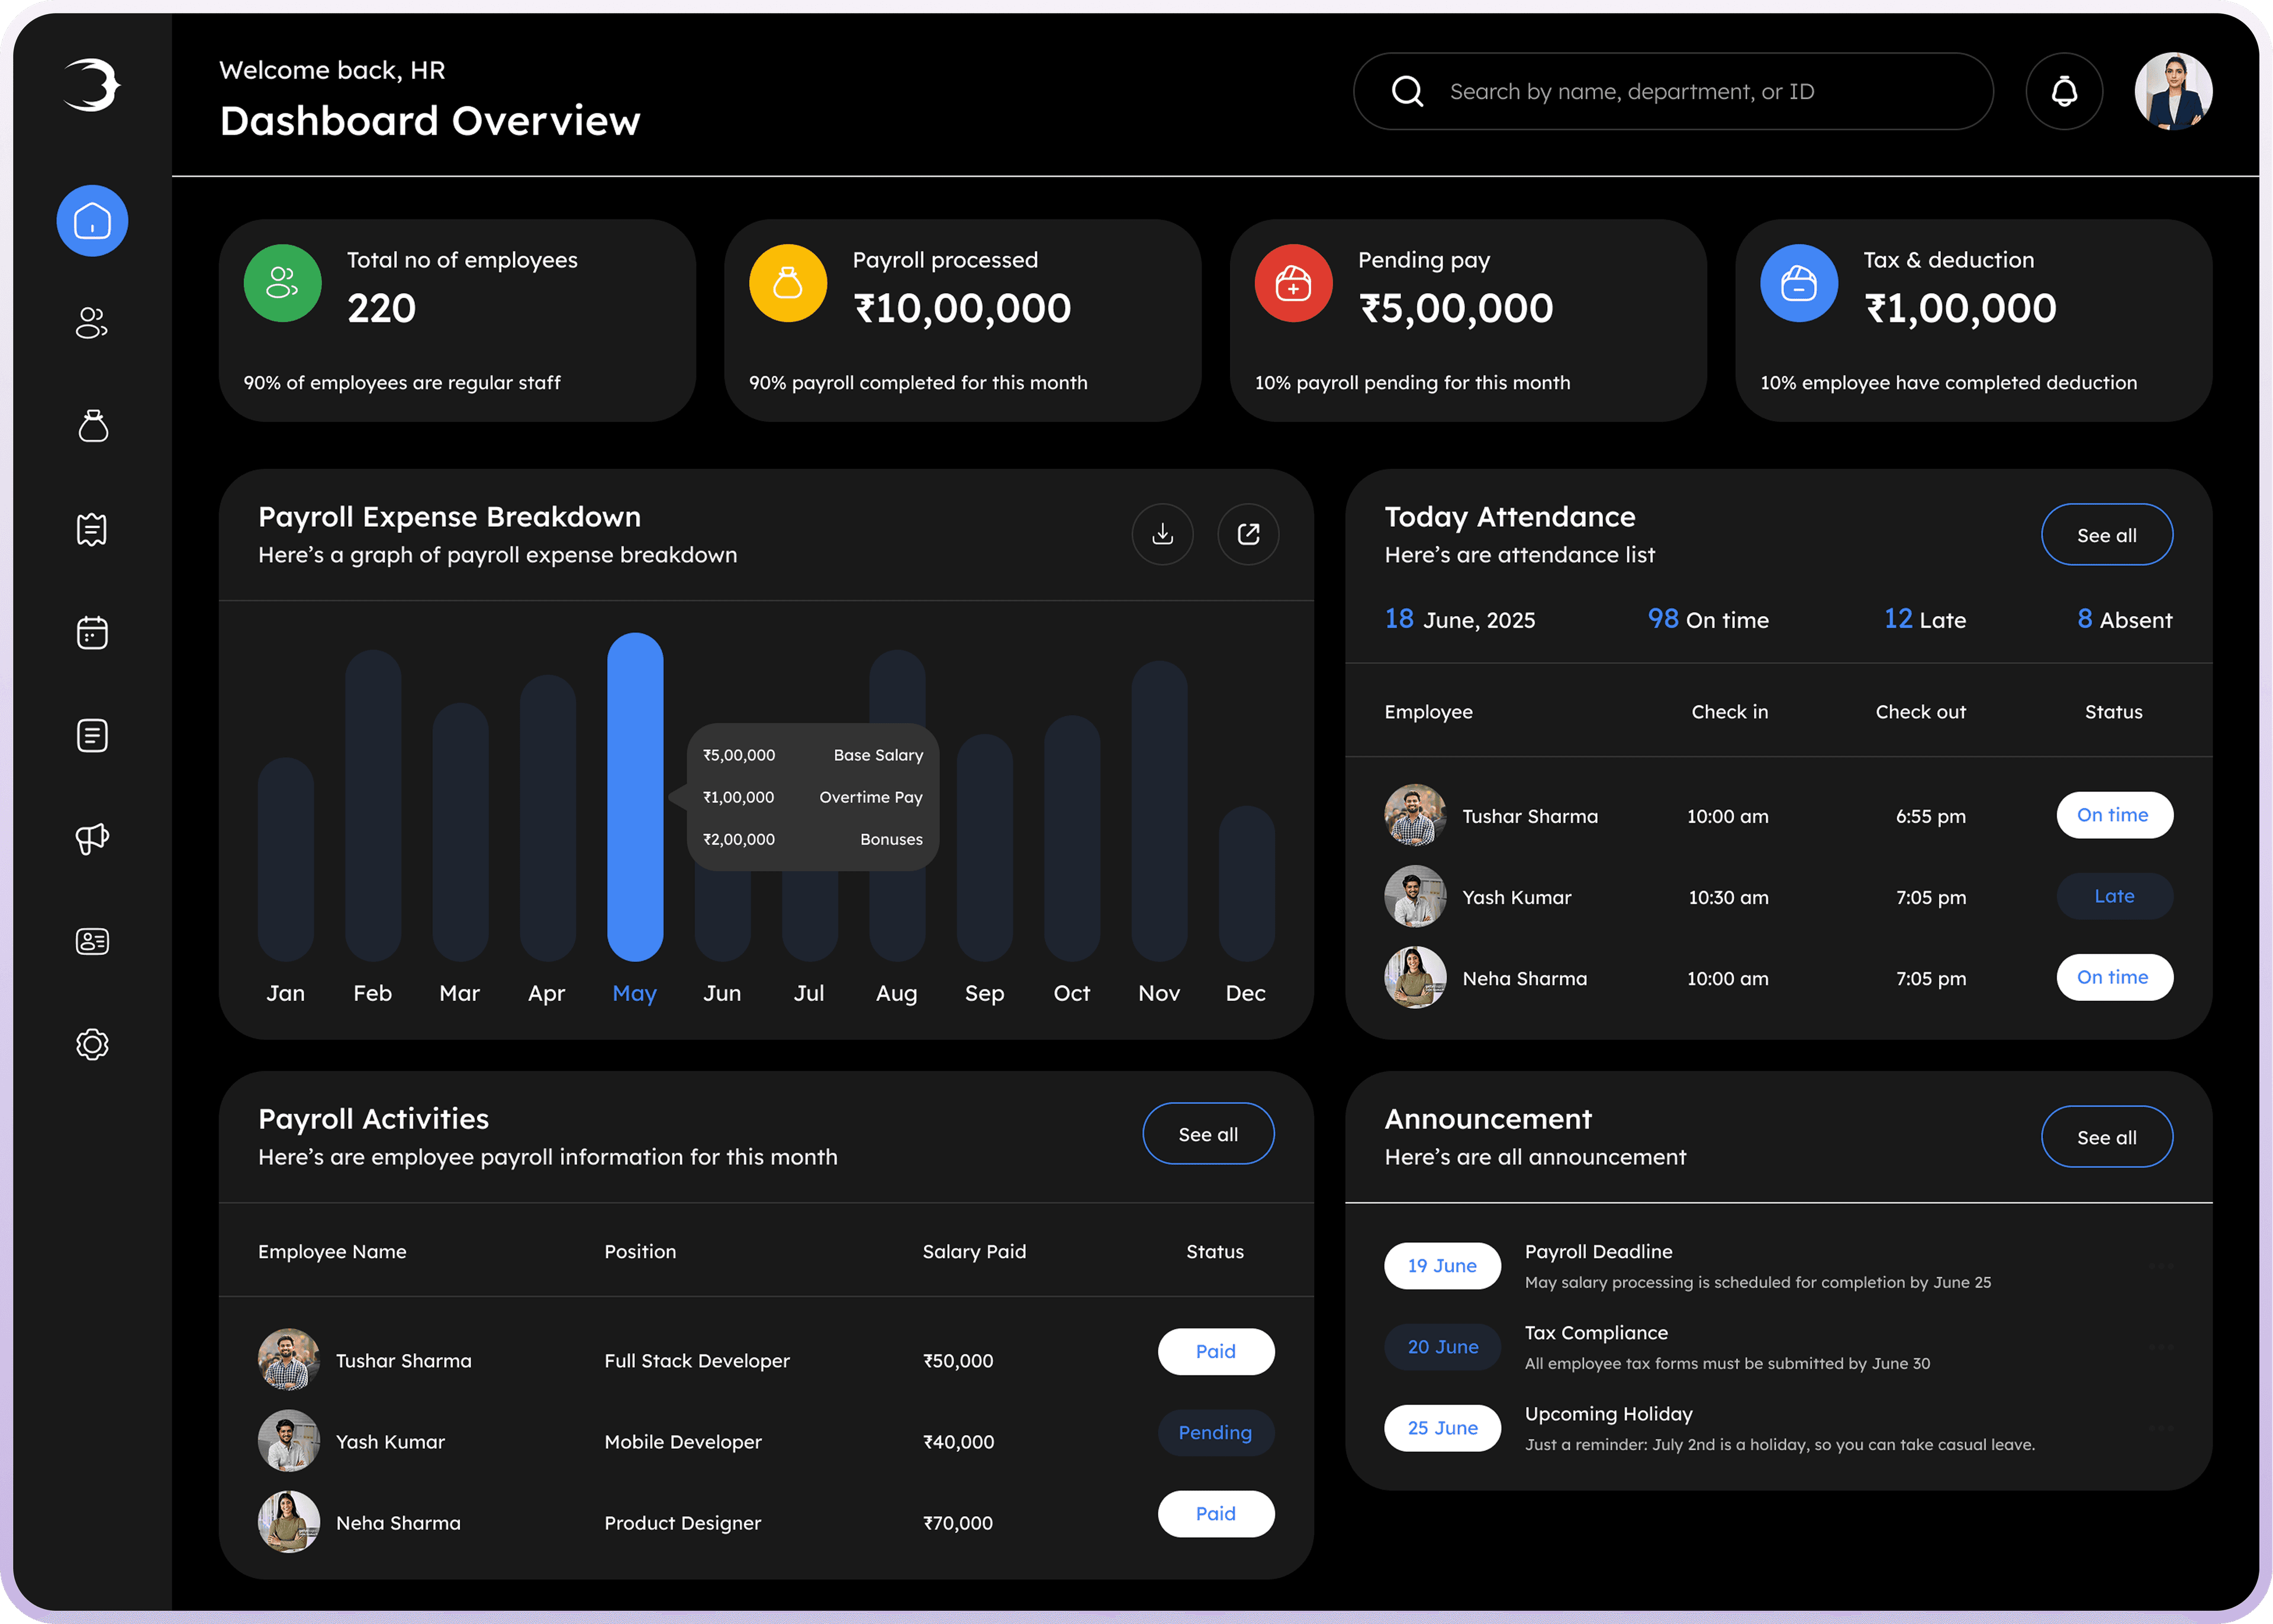
Task: Open the documents sidebar icon
Action: coord(92,735)
